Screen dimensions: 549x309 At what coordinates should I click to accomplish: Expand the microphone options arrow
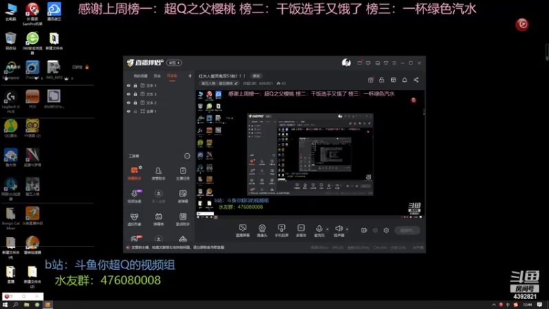coord(327,229)
